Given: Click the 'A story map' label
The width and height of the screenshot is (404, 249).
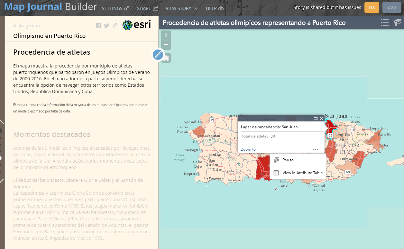Looking at the screenshot, I should point(27,26).
